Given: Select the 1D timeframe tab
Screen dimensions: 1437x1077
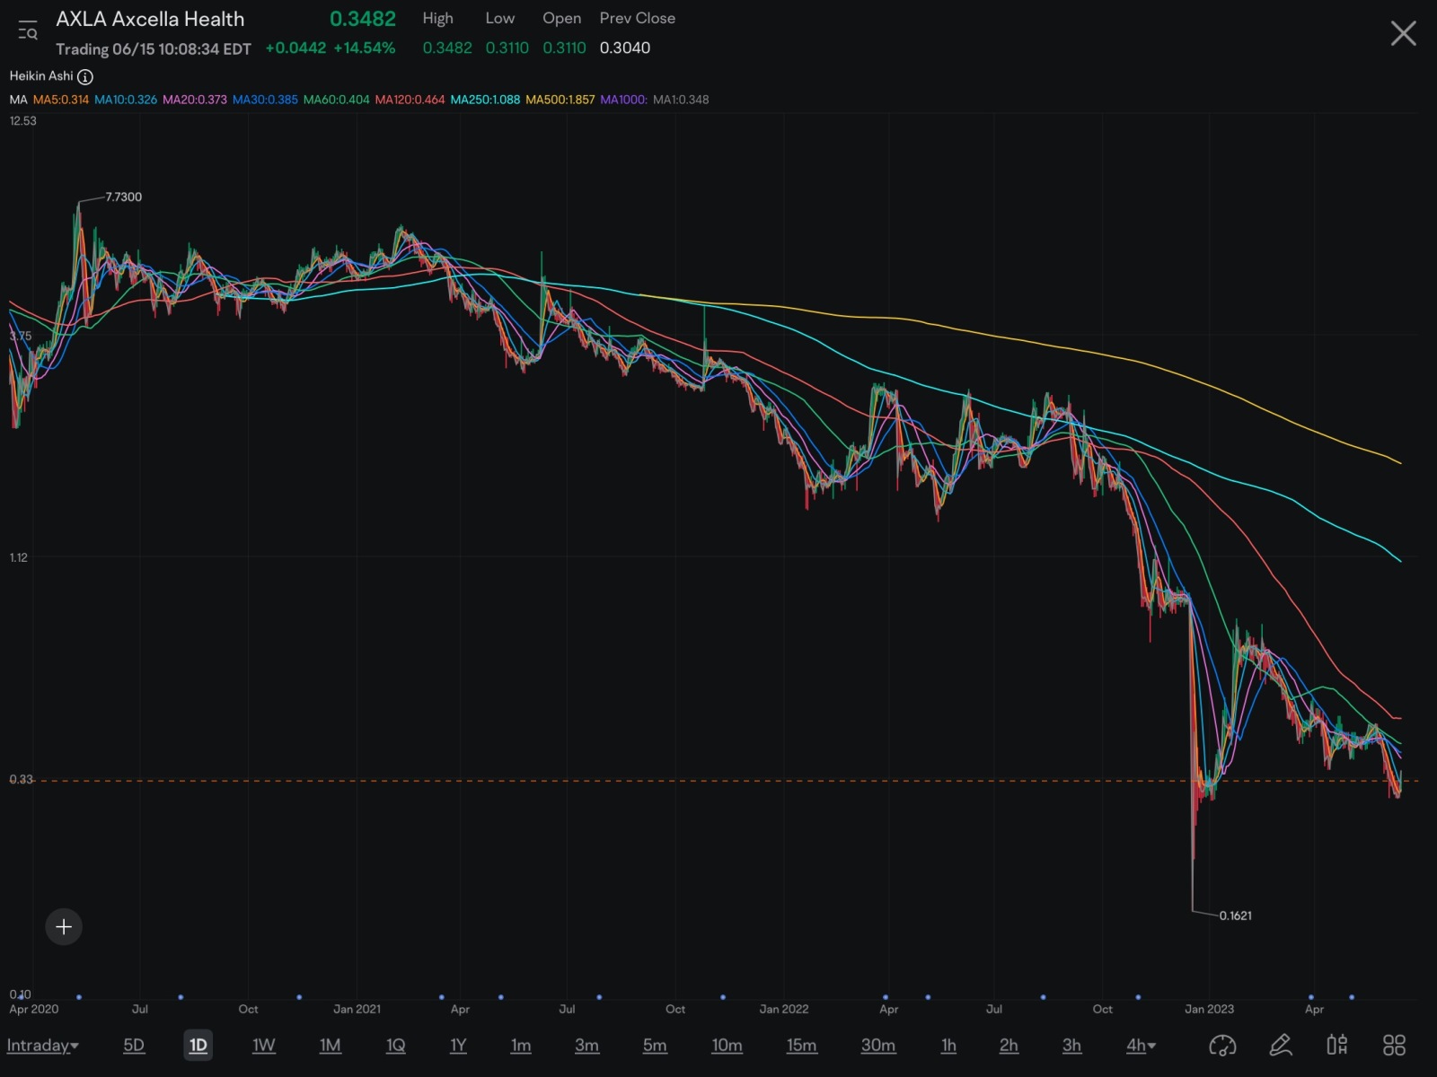Looking at the screenshot, I should coord(198,1046).
